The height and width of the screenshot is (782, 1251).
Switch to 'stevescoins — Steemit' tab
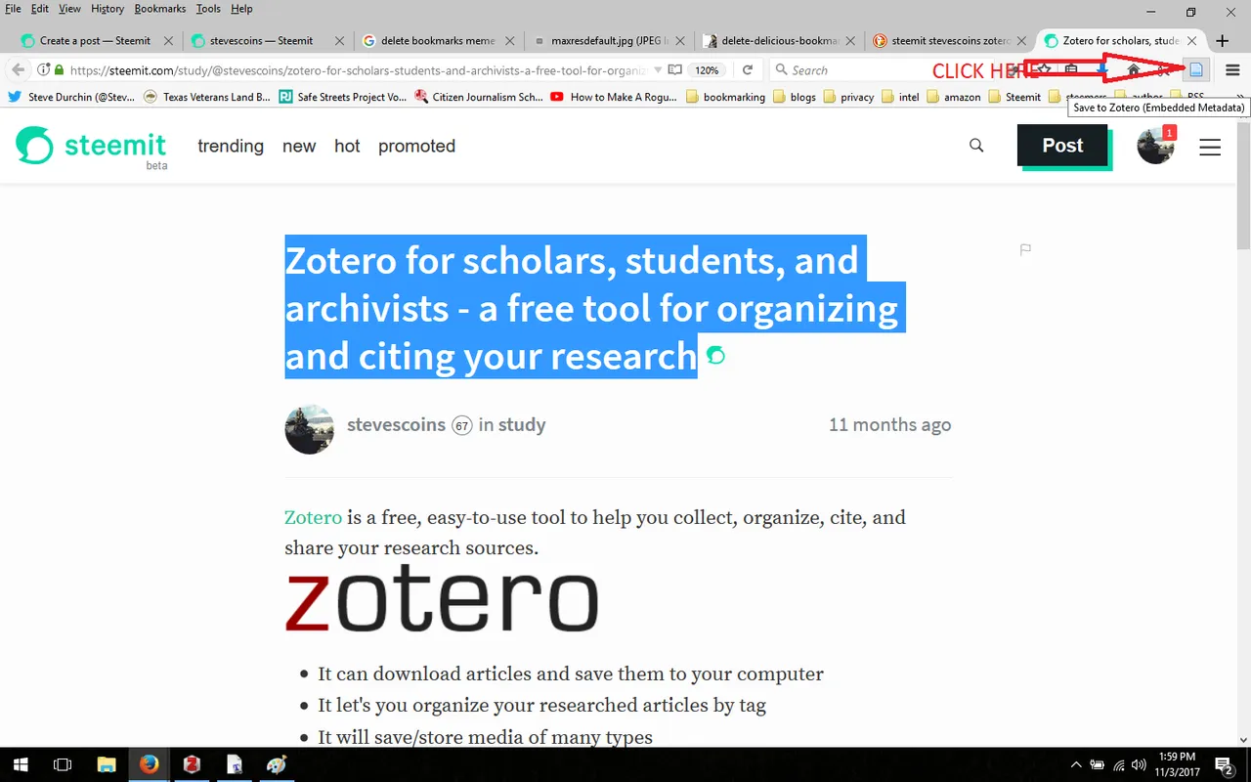coord(267,41)
